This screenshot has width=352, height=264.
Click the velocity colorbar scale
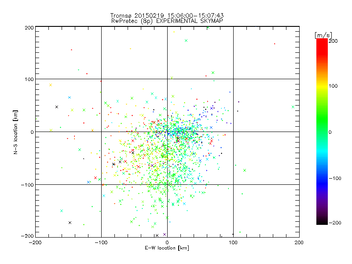(x=322, y=131)
